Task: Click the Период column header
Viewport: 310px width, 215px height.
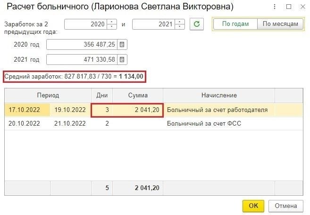Action: coord(48,96)
